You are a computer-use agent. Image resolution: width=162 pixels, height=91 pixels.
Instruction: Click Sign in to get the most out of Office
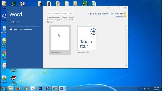coord(105,14)
